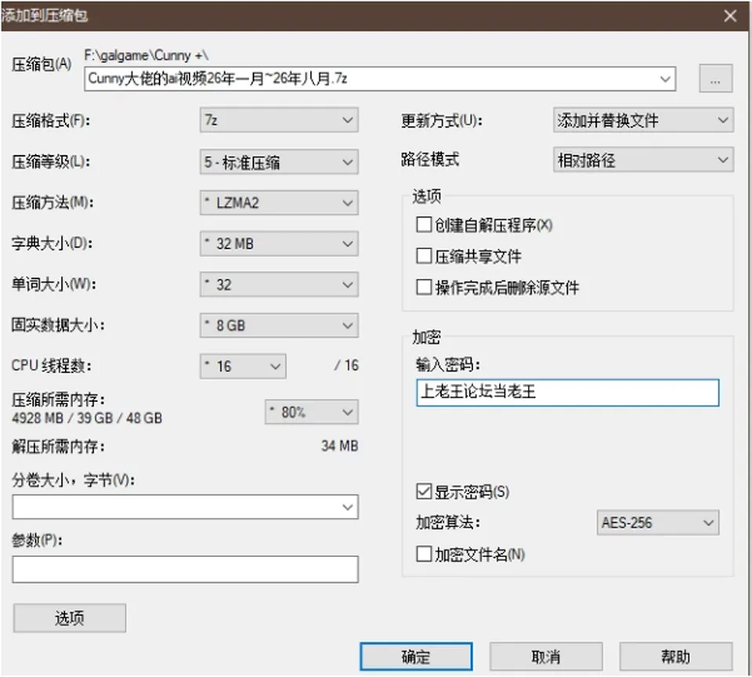Open the 加密算法 AES-256 dropdown
752x677 pixels.
click(x=657, y=523)
